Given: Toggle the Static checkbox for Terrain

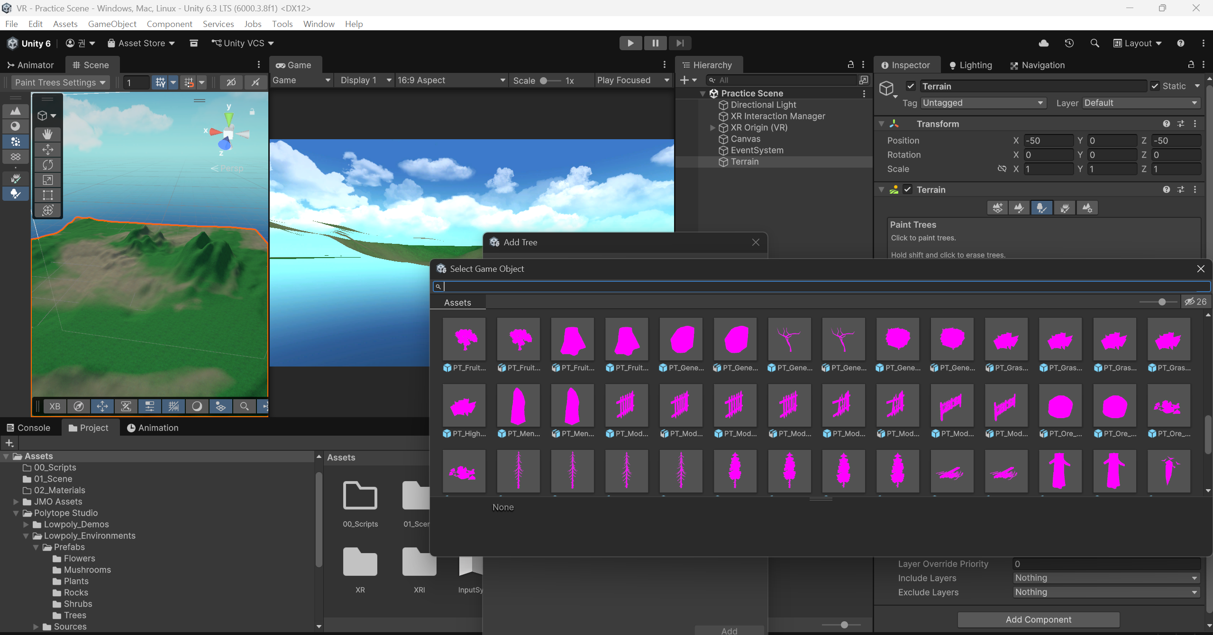Looking at the screenshot, I should [1155, 86].
